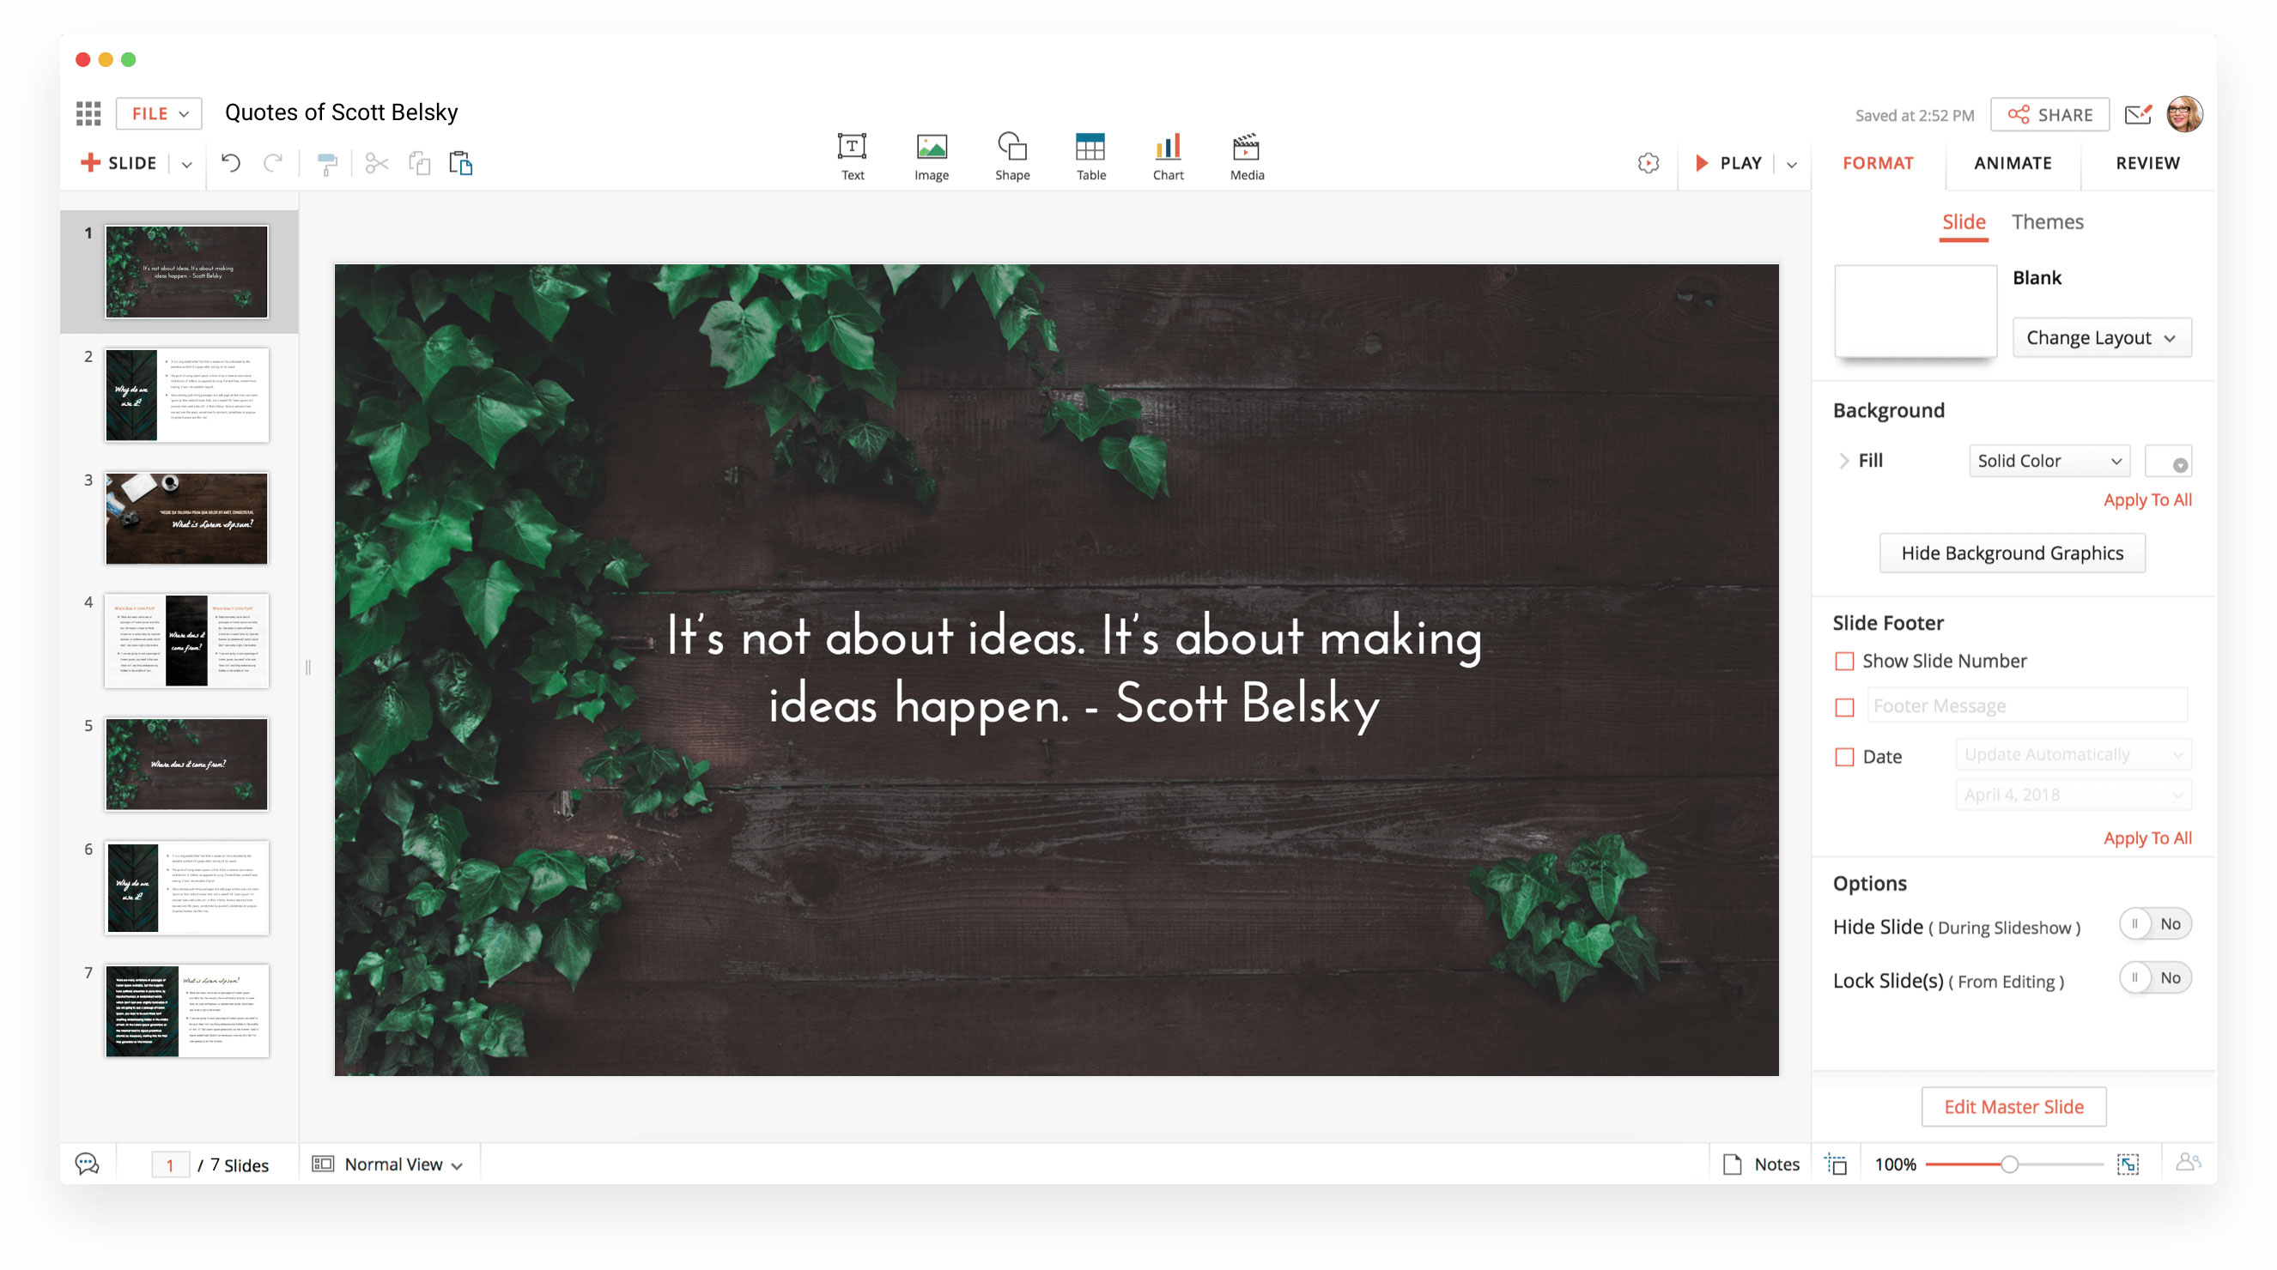
Task: Click the Shape insertion tool
Action: coord(1011,156)
